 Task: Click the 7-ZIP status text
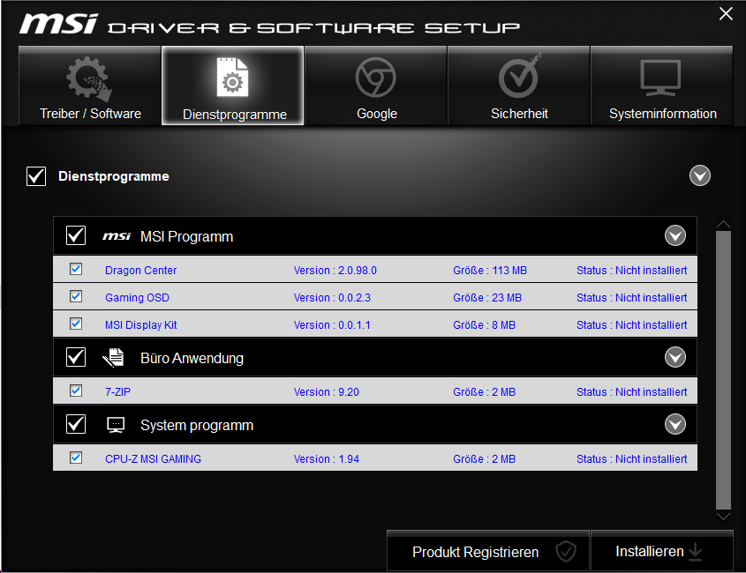coord(632,392)
